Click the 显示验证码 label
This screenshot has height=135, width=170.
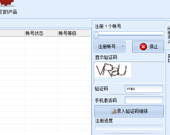(106, 58)
